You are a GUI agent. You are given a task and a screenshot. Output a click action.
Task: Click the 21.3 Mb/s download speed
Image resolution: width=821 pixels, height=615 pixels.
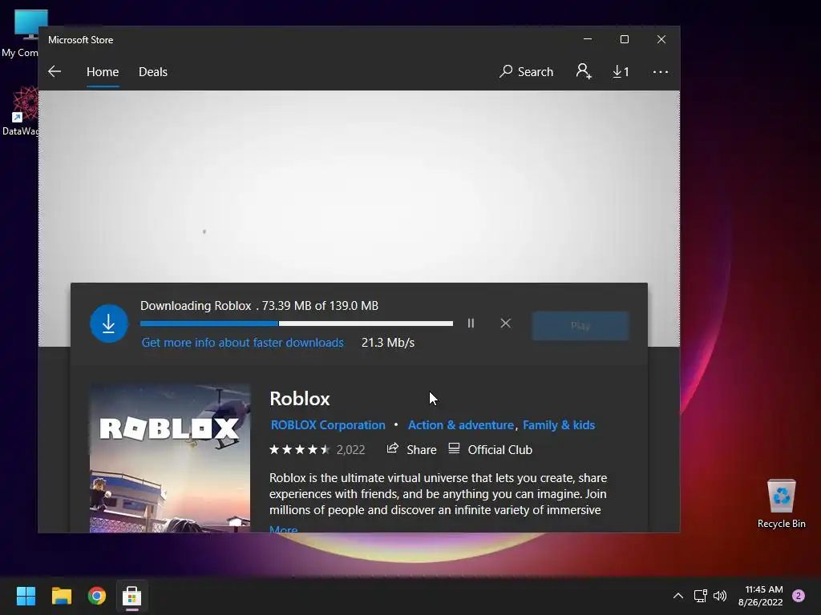pyautogui.click(x=388, y=343)
